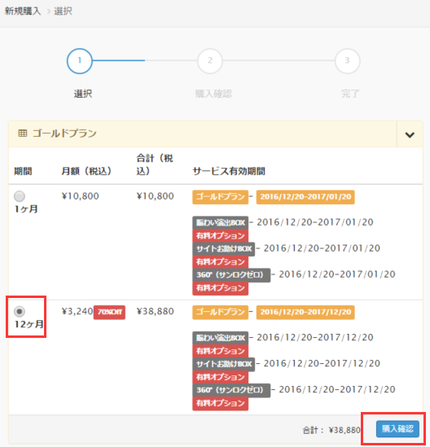Click the 新規購入 breadcrumb link
This screenshot has height=447, width=430.
tap(23, 11)
